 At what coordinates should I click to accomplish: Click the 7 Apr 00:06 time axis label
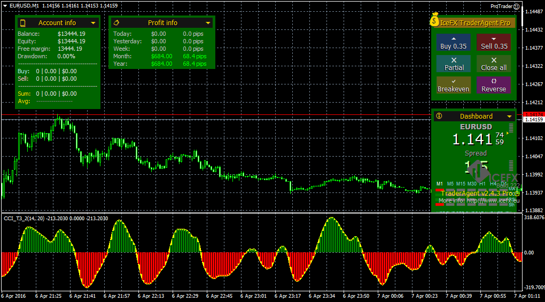[391, 296]
